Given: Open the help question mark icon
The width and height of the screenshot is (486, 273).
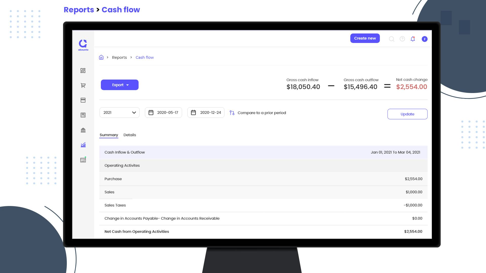Looking at the screenshot, I should (x=402, y=39).
